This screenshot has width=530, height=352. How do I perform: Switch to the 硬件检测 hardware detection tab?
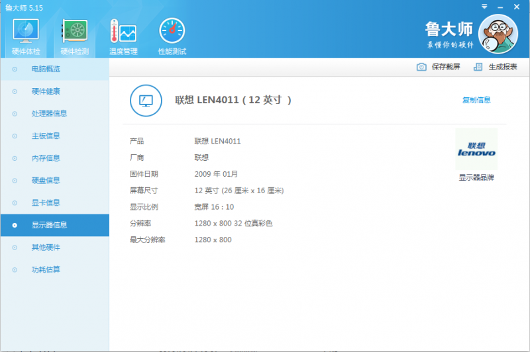[x=74, y=37]
